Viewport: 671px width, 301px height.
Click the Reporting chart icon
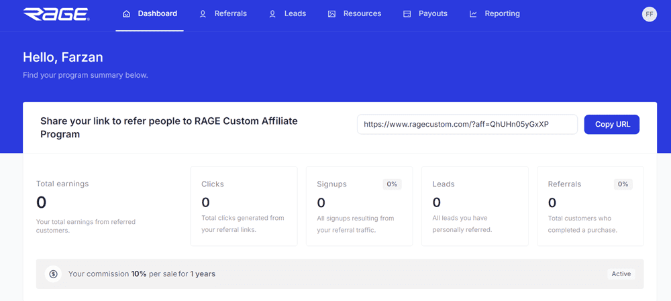(473, 14)
